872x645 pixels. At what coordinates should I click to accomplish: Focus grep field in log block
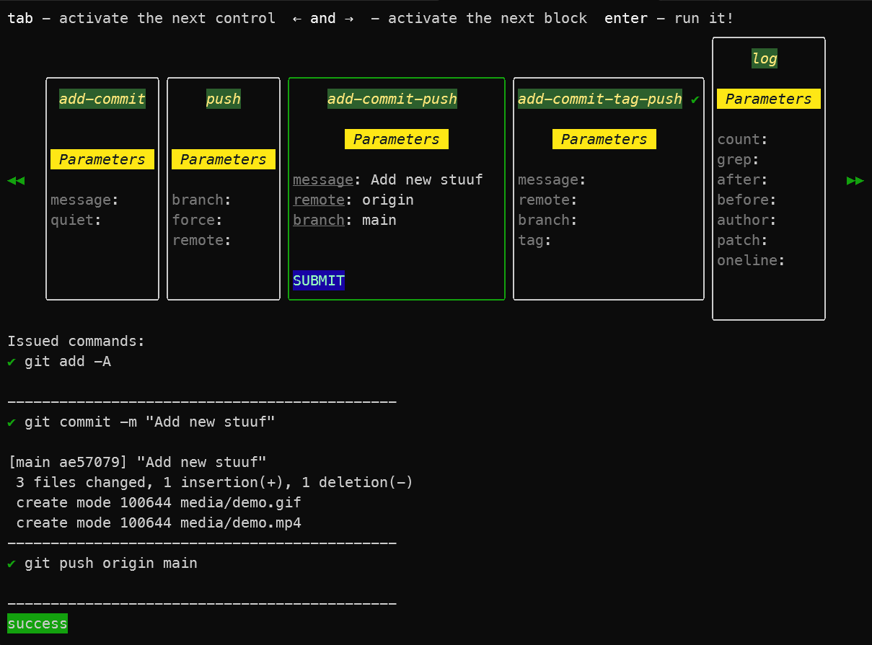pyautogui.click(x=739, y=159)
